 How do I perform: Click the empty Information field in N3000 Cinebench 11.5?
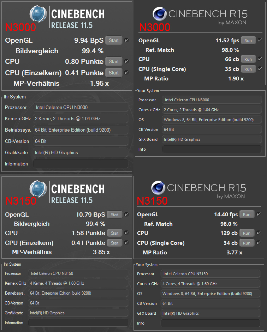[81, 164]
